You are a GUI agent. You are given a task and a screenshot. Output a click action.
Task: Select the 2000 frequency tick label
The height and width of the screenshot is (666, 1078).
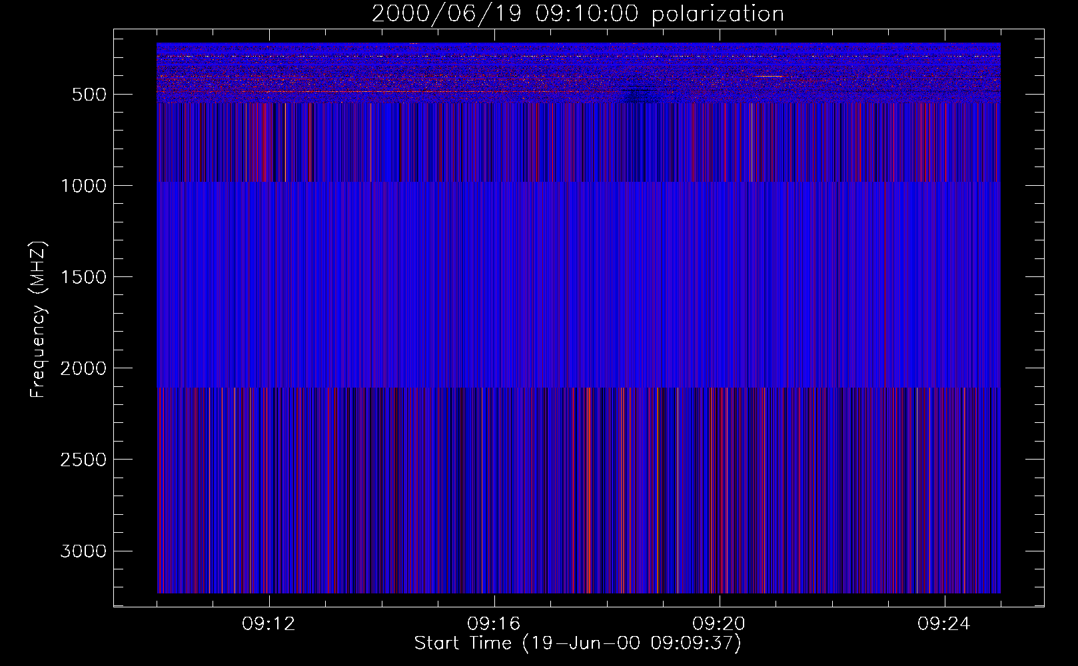click(x=83, y=368)
